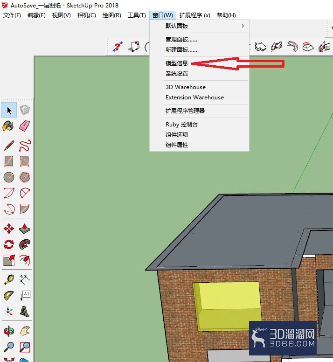Pick the 3 Point Arc tool
This screenshot has width=333, height=362.
tap(9, 209)
